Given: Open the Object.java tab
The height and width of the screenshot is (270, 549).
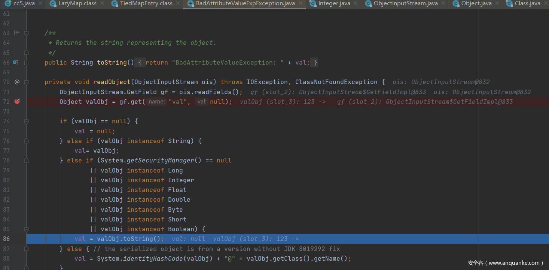Looking at the screenshot, I should pos(476,4).
